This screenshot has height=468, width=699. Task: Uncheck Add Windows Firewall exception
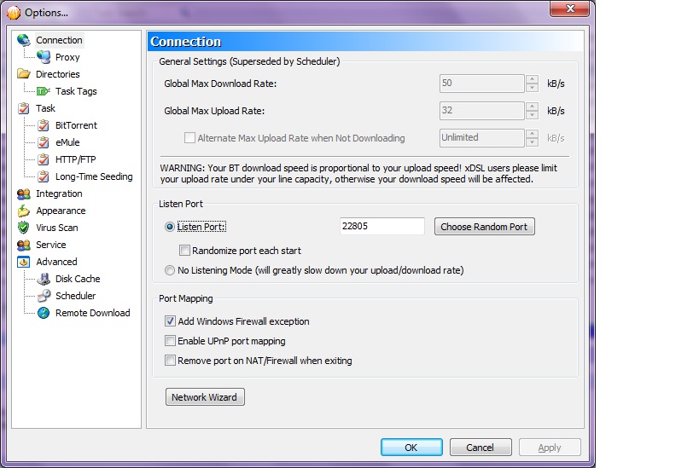170,321
